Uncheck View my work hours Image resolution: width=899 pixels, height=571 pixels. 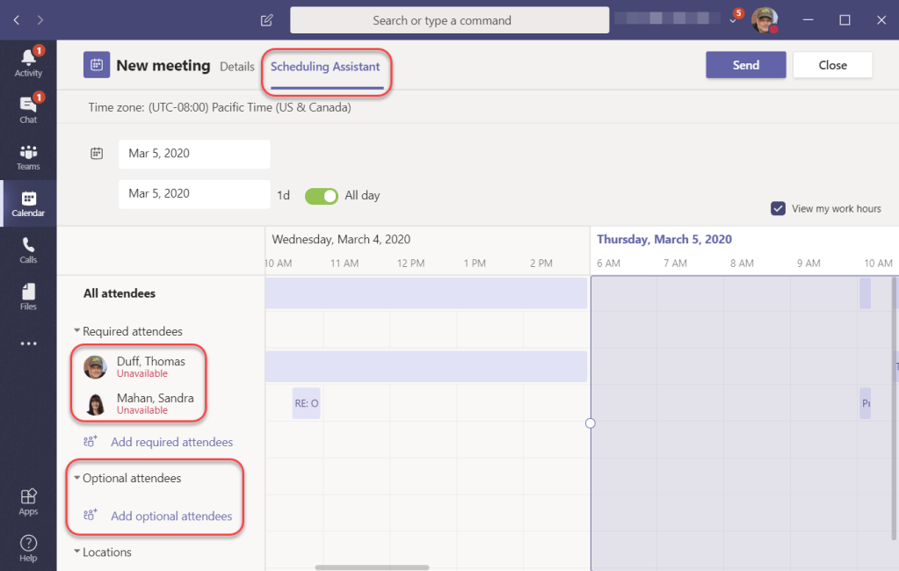coord(778,208)
